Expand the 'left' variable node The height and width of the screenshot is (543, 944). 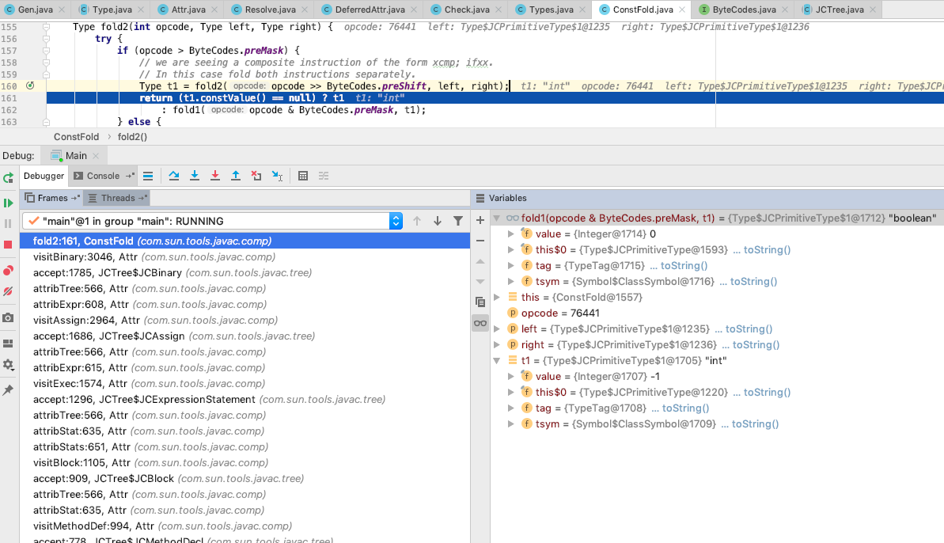point(497,328)
